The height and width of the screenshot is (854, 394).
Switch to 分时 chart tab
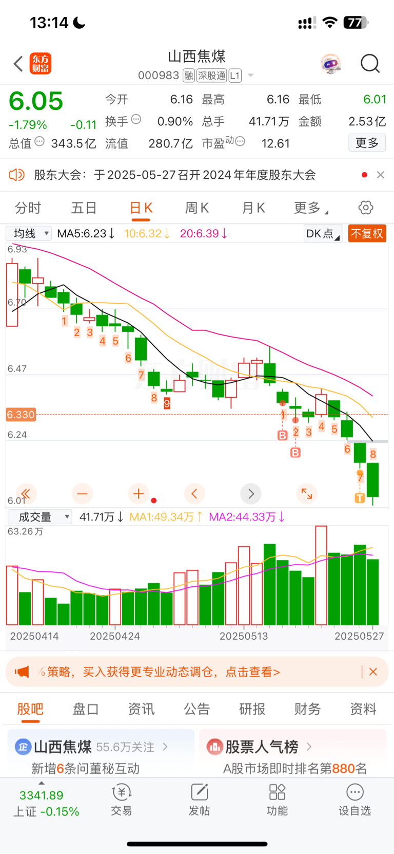coord(28,208)
